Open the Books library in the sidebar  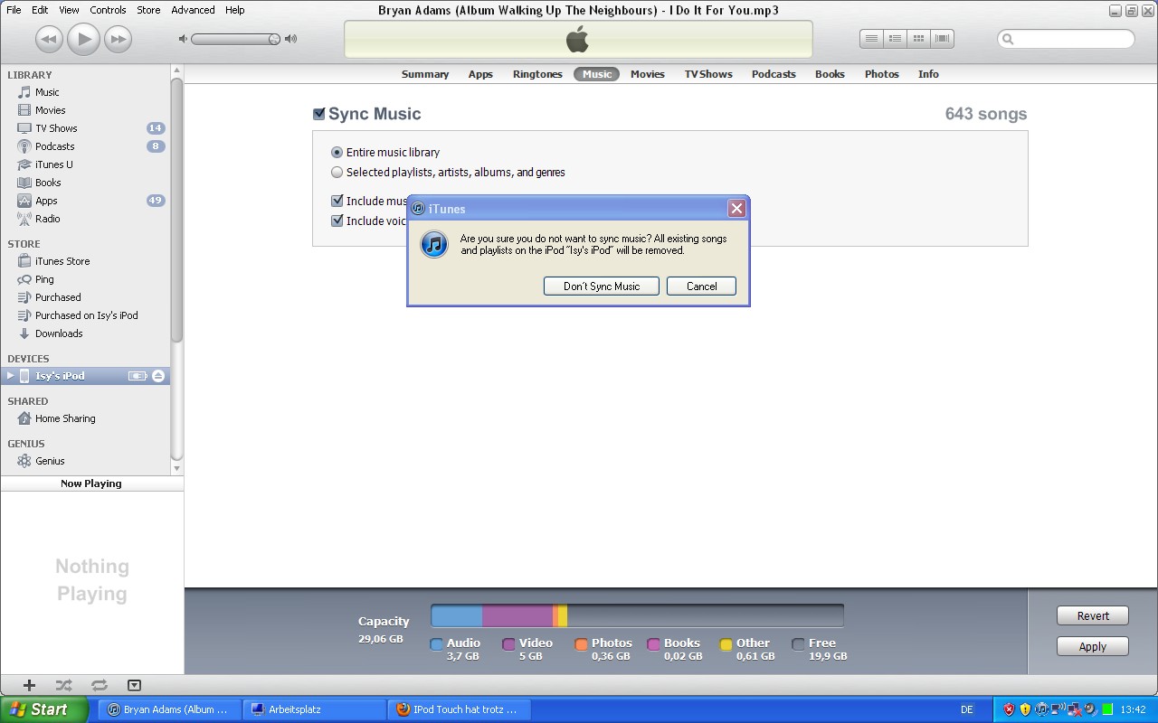click(48, 183)
